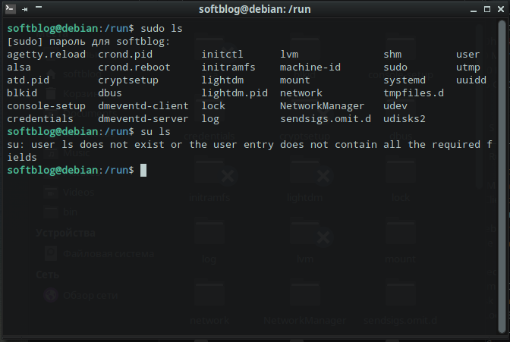
Task: Click 'initramfs' in the terminal listing
Action: [228, 67]
